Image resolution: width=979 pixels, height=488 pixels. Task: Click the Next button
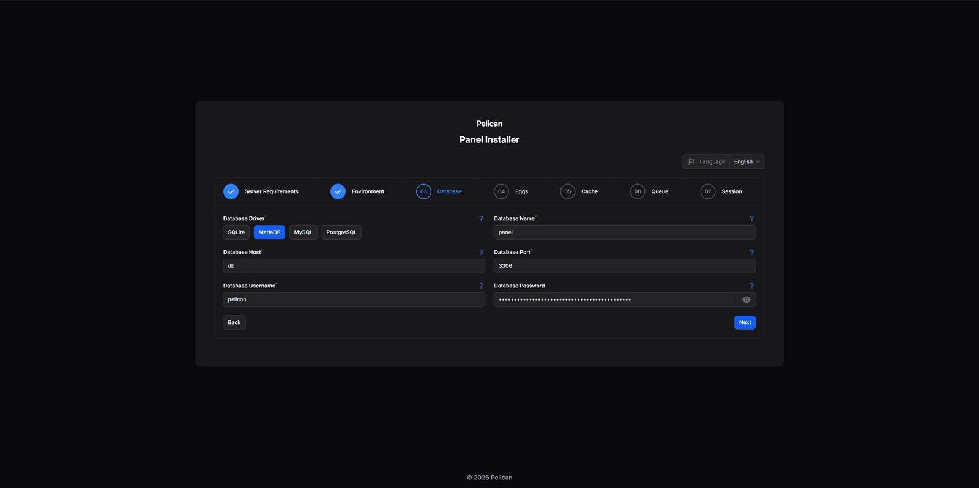745,322
